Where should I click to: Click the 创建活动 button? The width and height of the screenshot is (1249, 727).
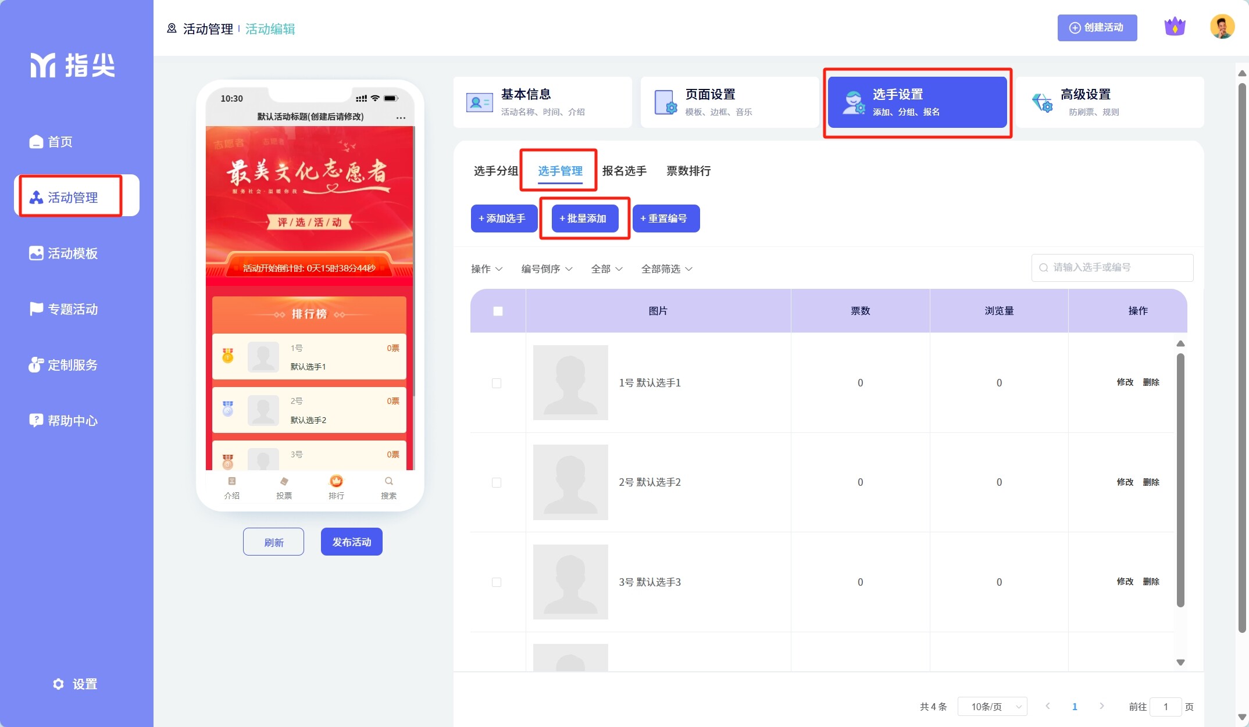1097,28
